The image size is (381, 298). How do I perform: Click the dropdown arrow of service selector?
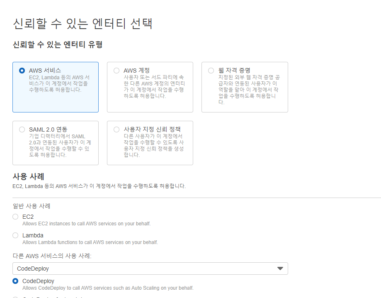click(x=280, y=269)
